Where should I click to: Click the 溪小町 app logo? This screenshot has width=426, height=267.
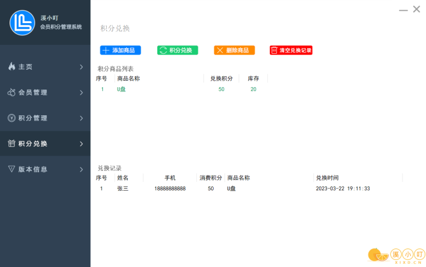[x=22, y=22]
